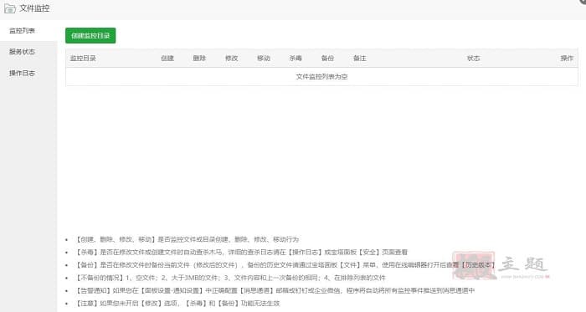Switch to the 服务状态 tab
586x312 pixels.
[x=22, y=52]
